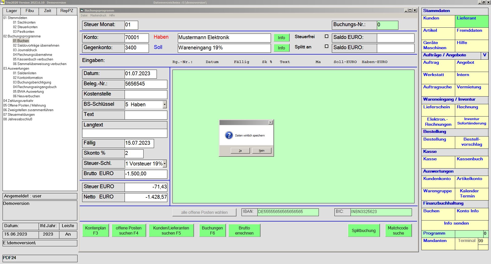Click the Splitbuchung button
The width and height of the screenshot is (491, 264).
363,230
